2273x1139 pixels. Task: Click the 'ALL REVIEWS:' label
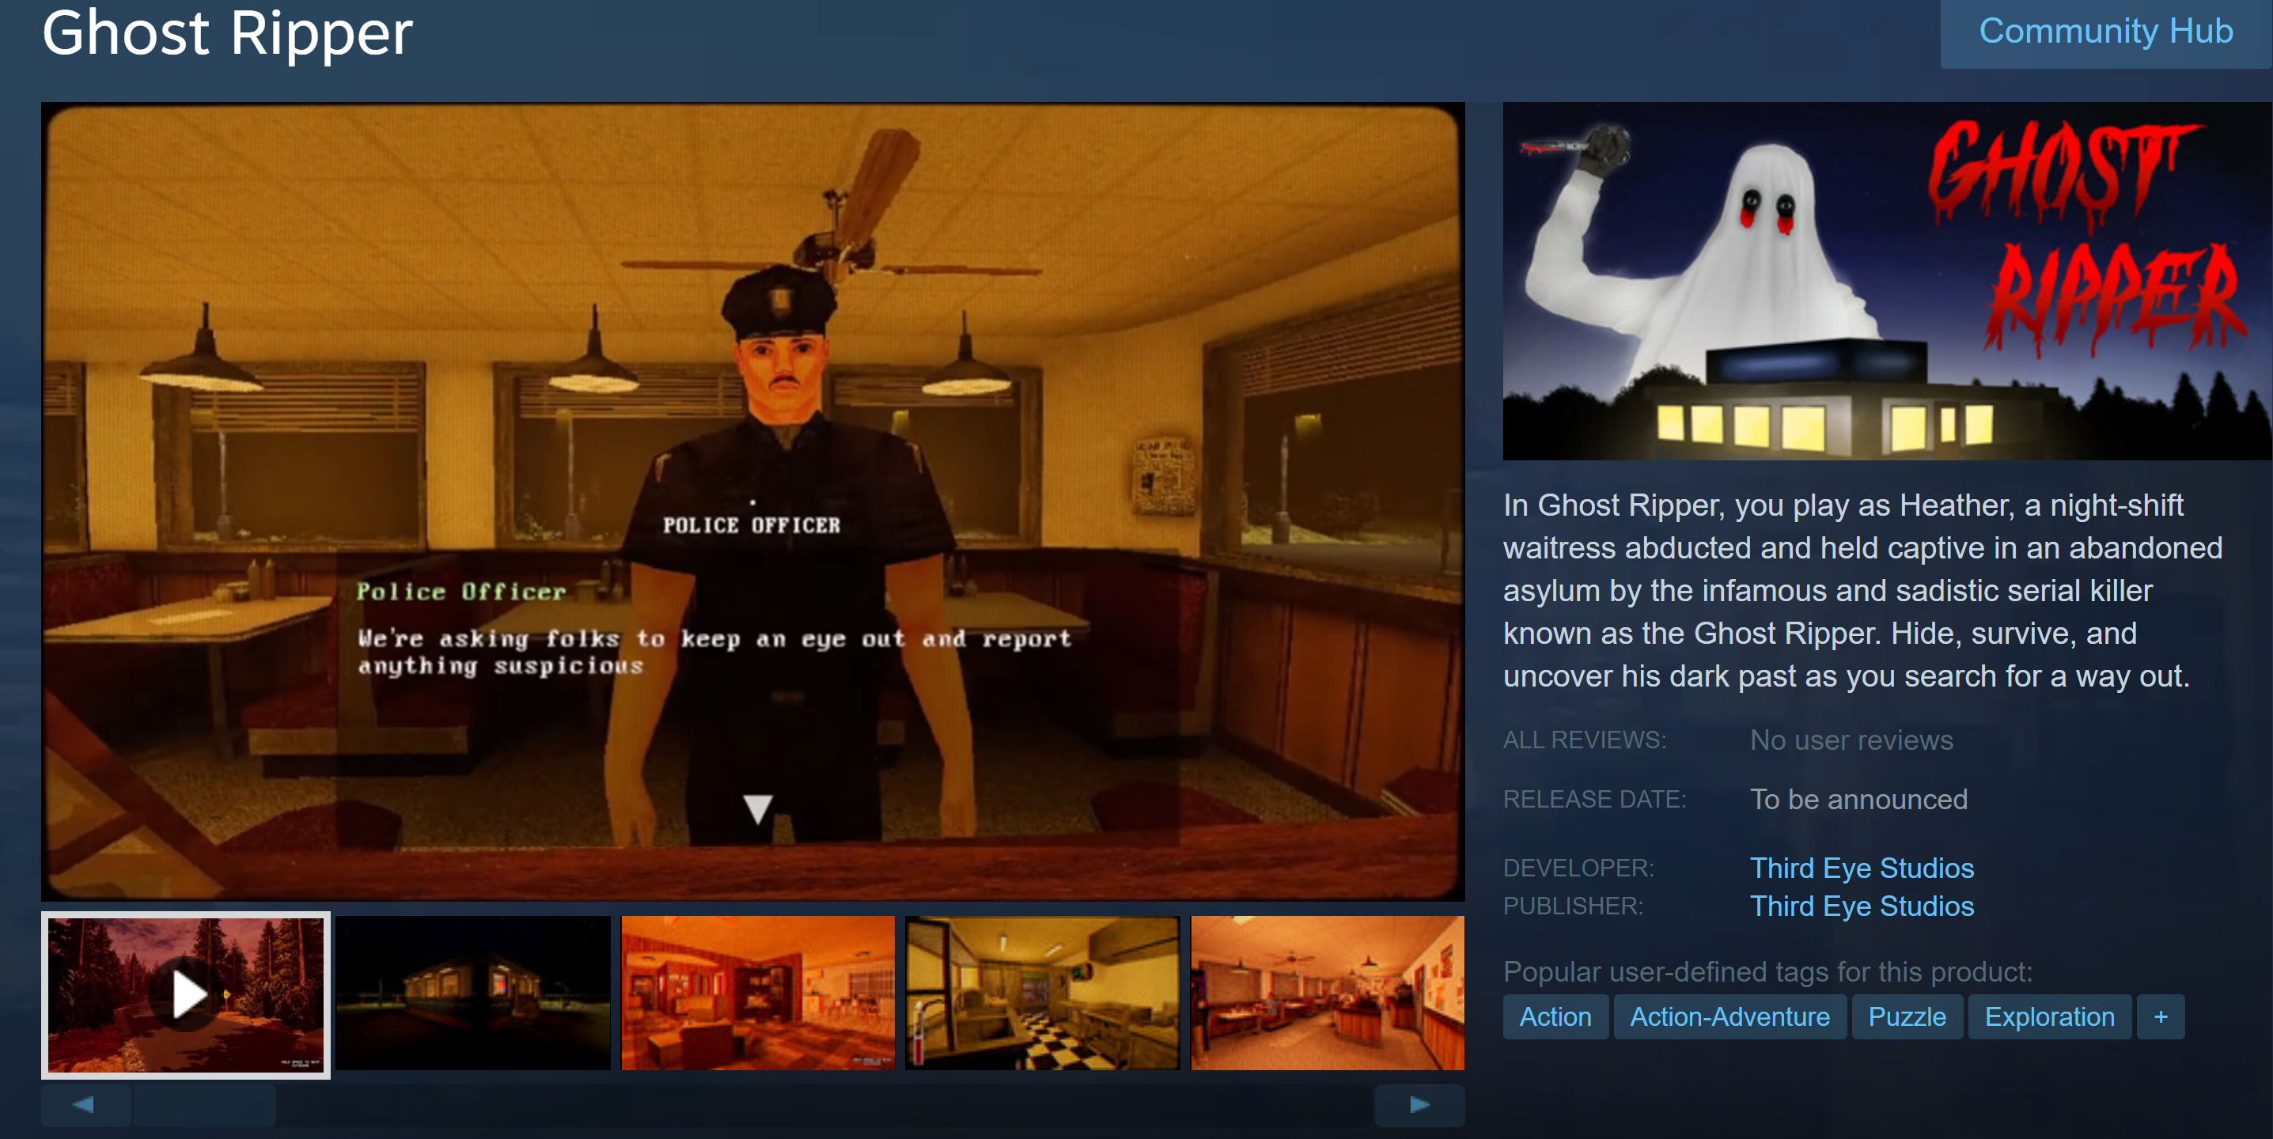coord(1585,740)
